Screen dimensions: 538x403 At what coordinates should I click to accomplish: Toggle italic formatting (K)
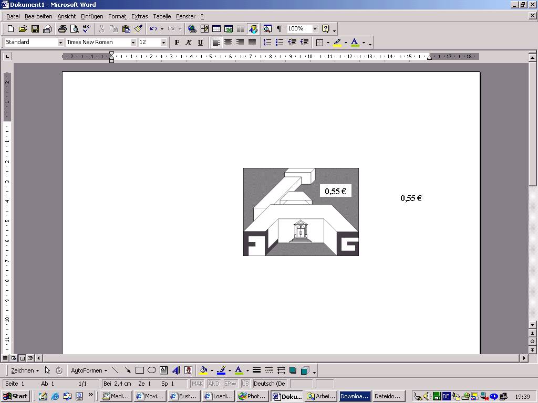click(189, 42)
